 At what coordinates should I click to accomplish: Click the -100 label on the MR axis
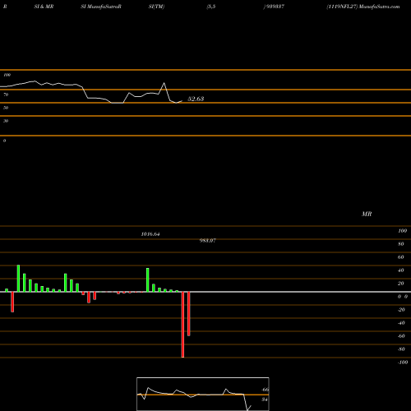[402, 363]
